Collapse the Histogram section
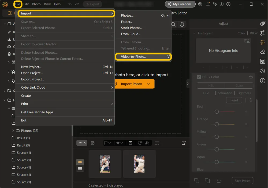 click(x=194, y=33)
